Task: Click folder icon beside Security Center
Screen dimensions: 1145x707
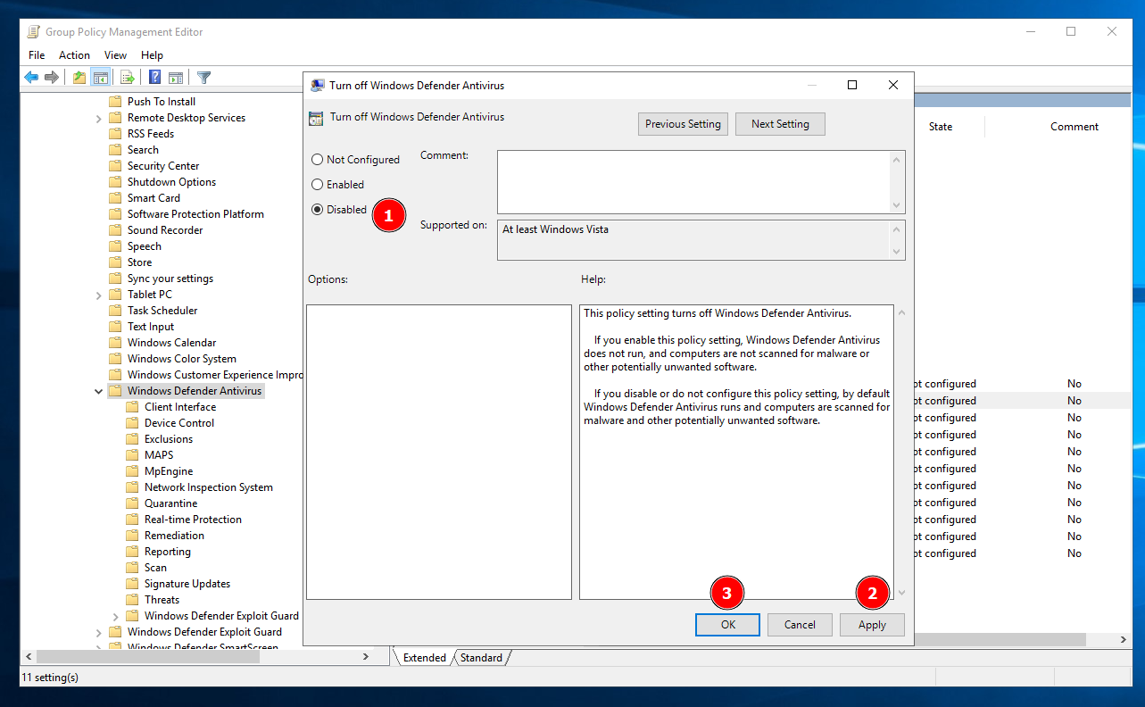Action: pos(115,166)
